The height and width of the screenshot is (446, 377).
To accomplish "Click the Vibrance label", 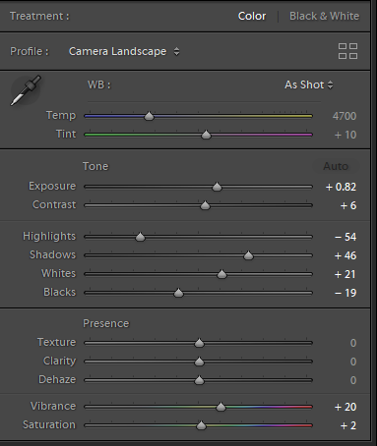I will pyautogui.click(x=53, y=406).
